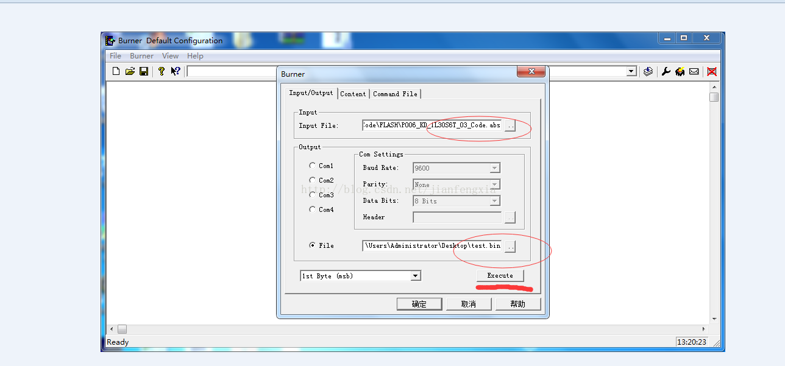The height and width of the screenshot is (366, 785).
Task: Click the vertical scrollbar down arrow
Action: [714, 319]
